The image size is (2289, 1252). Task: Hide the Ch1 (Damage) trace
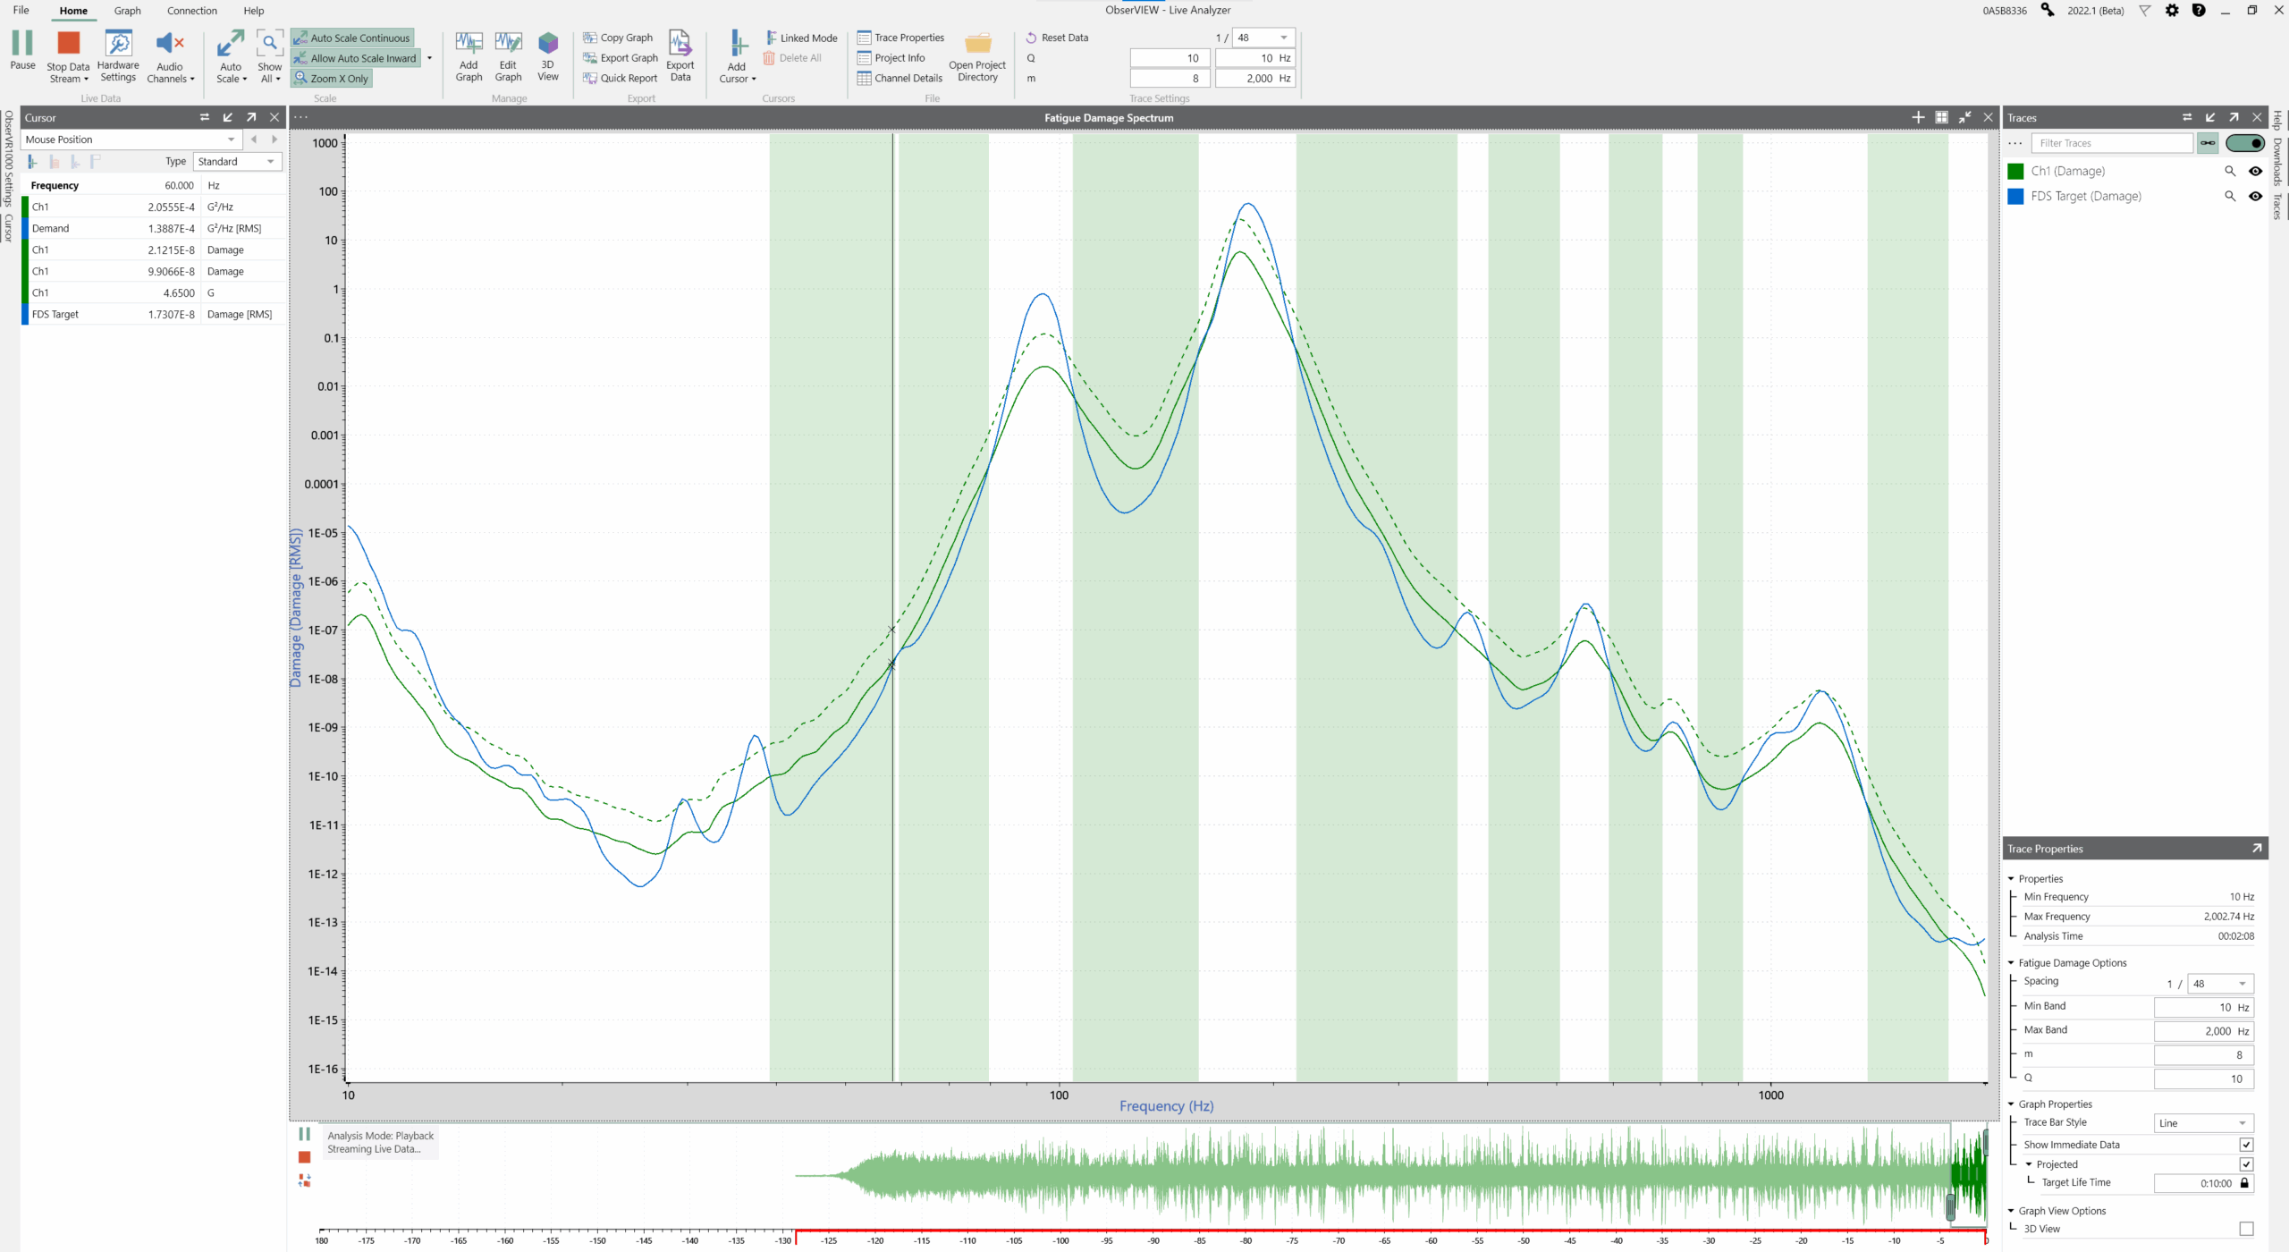[x=2255, y=171]
